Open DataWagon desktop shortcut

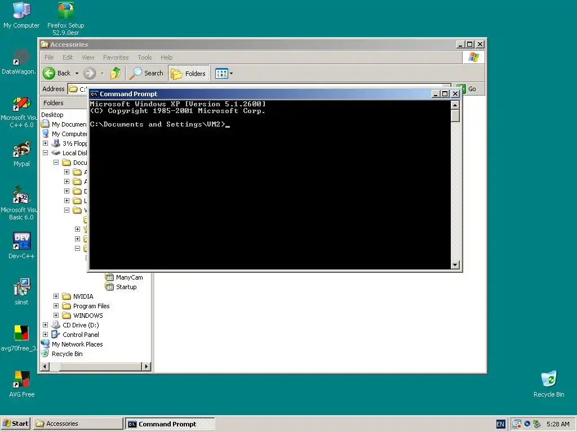(x=19, y=62)
